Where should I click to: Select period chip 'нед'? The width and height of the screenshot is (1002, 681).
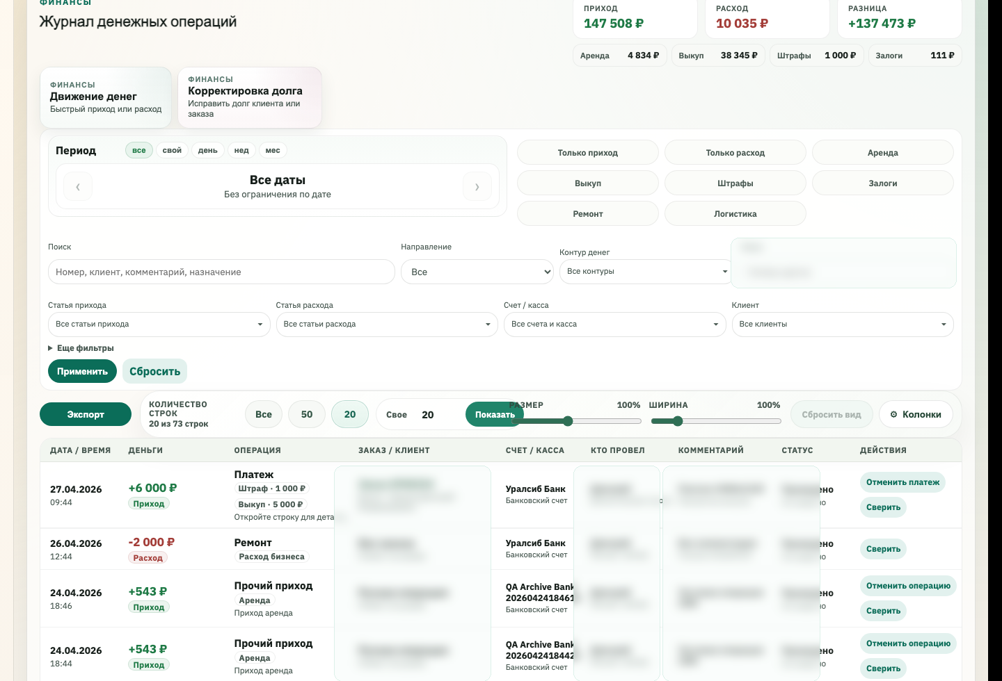click(x=241, y=150)
